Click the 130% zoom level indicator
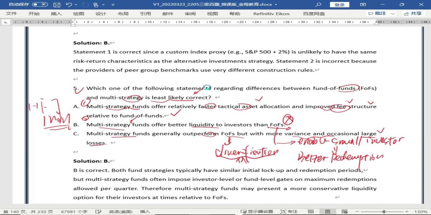The width and height of the screenshot is (431, 215). click(x=421, y=212)
